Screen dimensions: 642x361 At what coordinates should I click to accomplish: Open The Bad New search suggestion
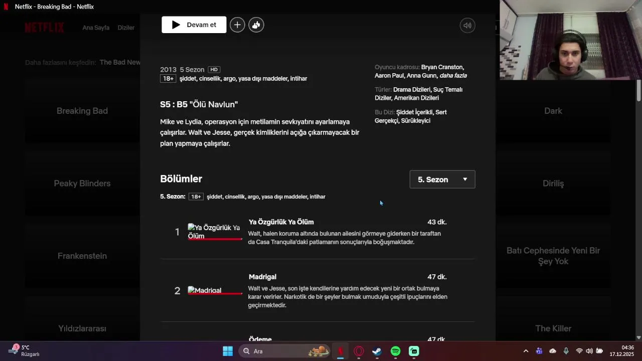(120, 62)
